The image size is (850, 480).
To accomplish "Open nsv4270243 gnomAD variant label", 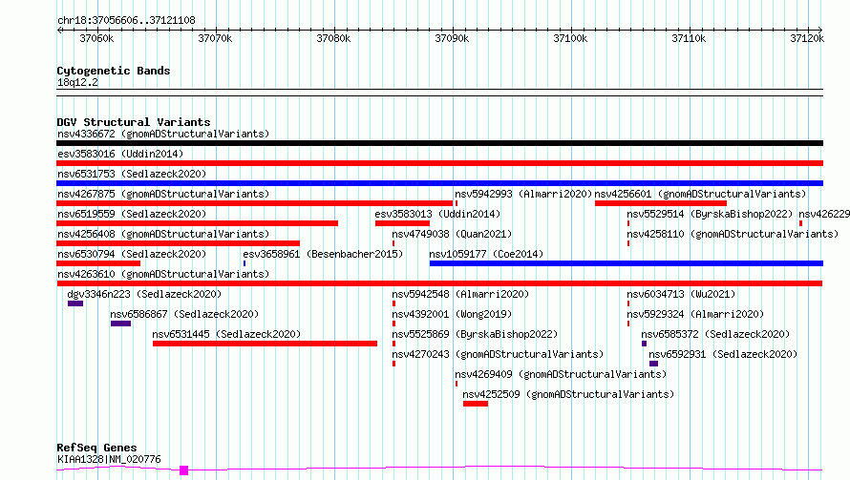I will click(497, 354).
